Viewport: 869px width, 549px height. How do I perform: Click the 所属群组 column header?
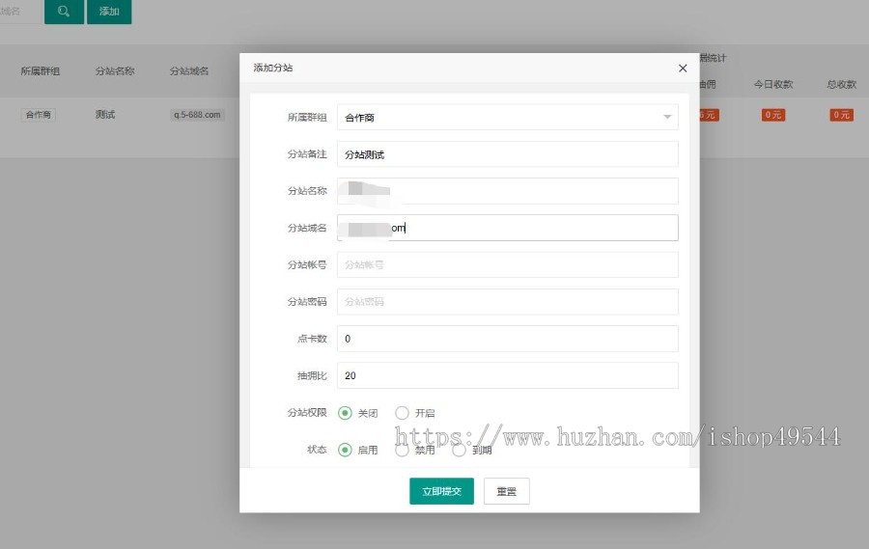coord(40,70)
